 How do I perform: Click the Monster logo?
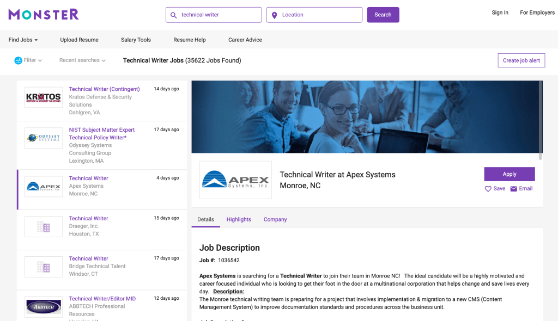[x=44, y=14]
